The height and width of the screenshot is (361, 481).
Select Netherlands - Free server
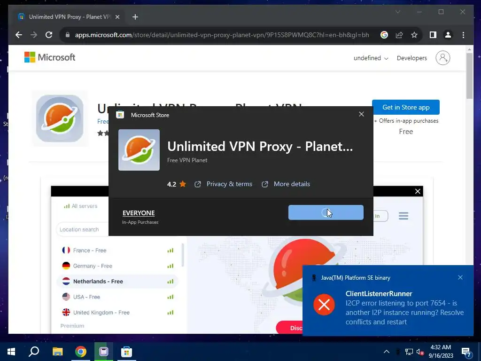[x=118, y=282]
